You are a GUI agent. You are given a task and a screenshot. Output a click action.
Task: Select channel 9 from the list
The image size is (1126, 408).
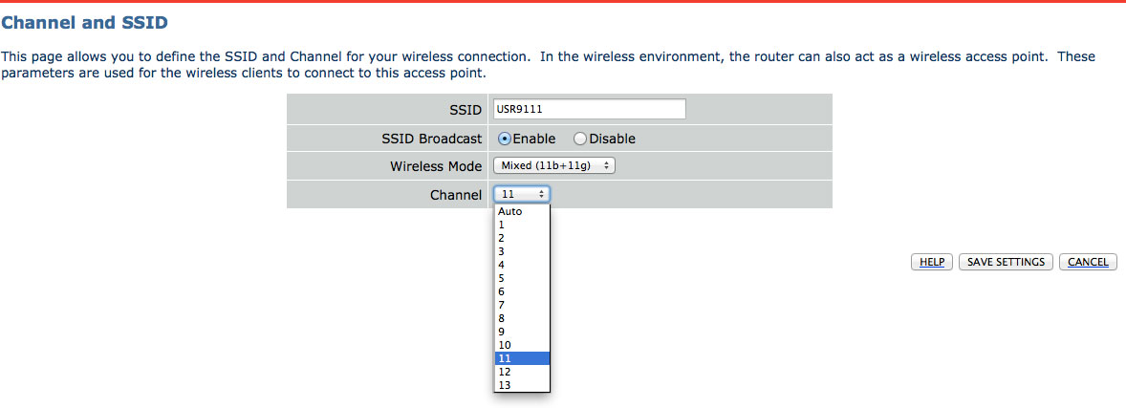522,332
